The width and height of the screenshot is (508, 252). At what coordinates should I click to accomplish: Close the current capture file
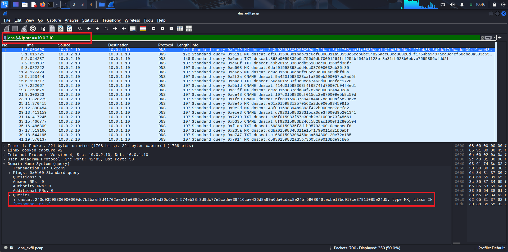click(x=61, y=28)
